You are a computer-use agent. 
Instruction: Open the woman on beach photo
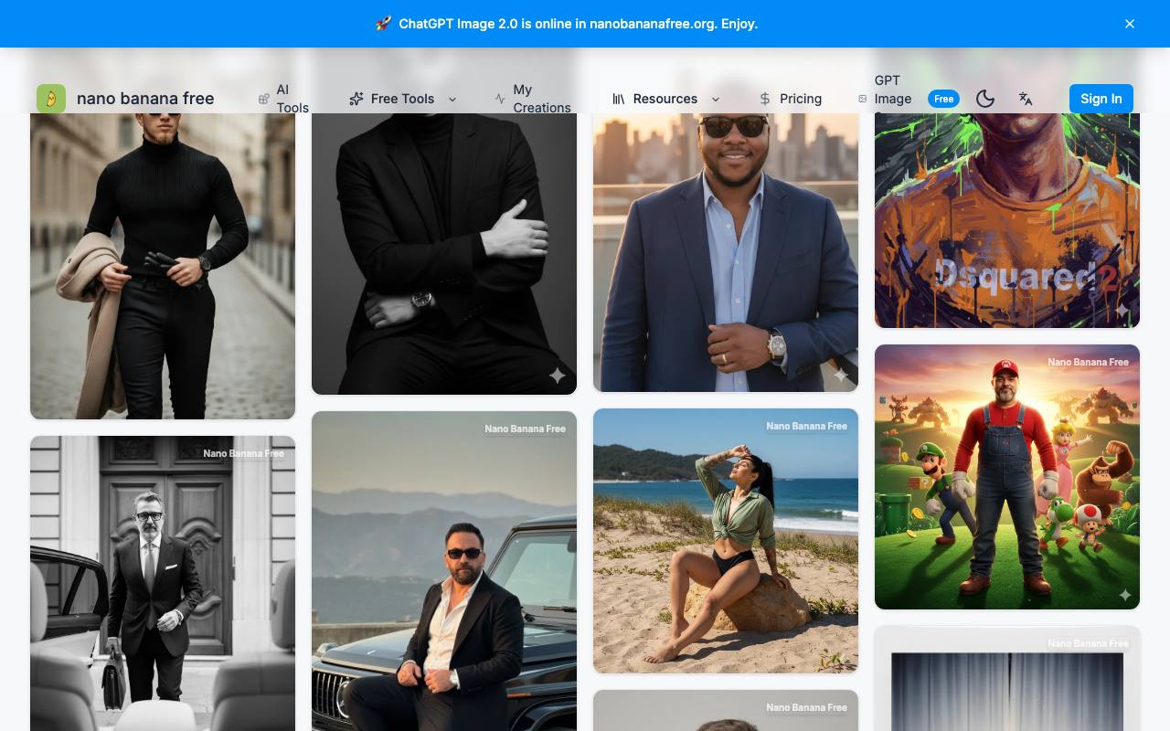pyautogui.click(x=726, y=541)
